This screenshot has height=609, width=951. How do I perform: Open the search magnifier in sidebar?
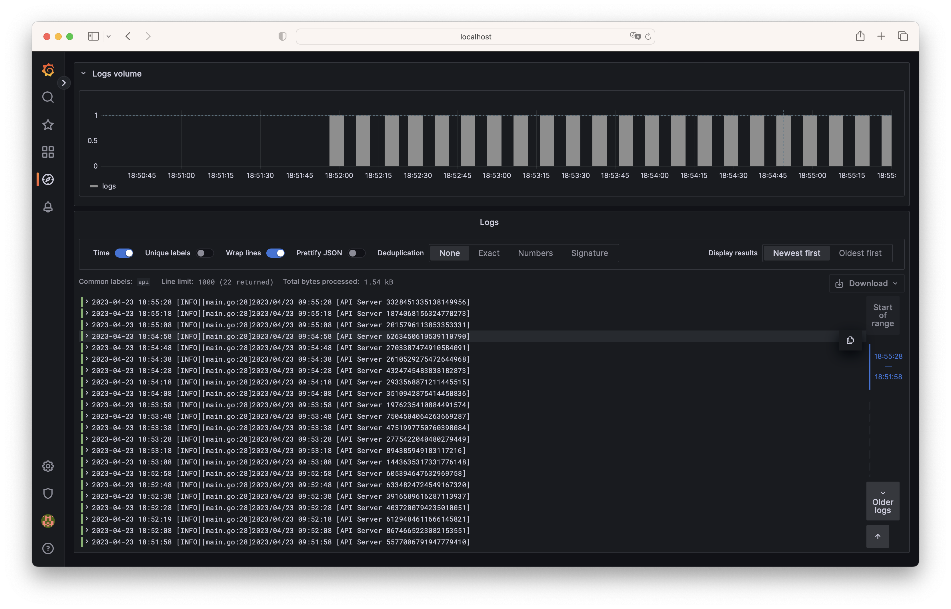pos(48,97)
